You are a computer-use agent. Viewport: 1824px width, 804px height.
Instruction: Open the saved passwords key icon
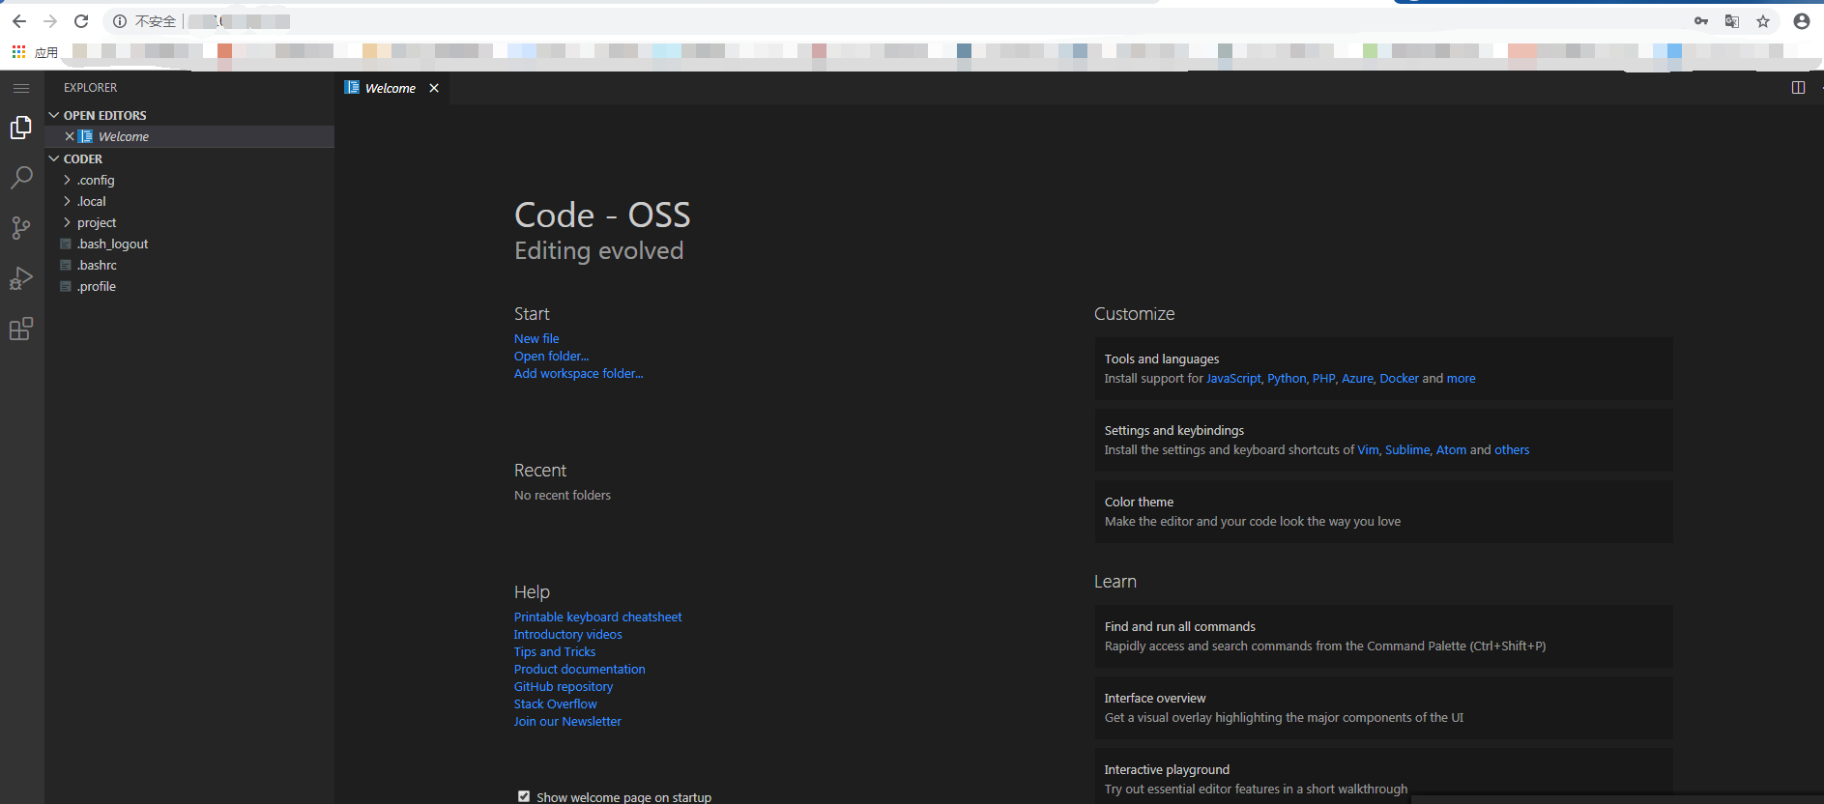(1701, 21)
